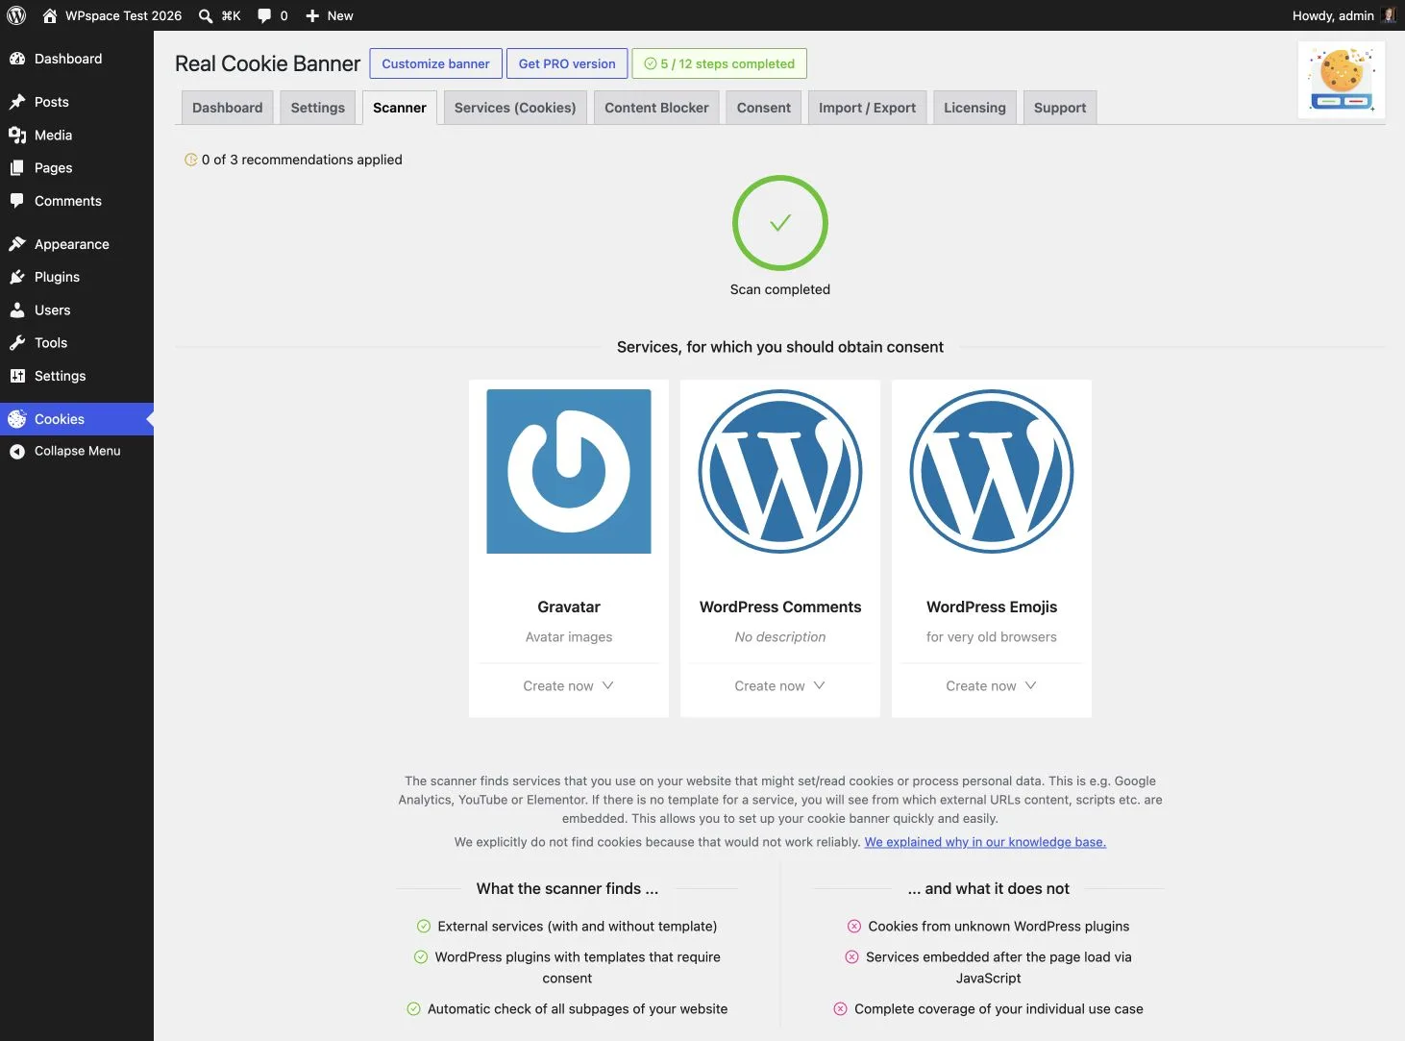Switch to the Content Blocker tab

tap(656, 108)
